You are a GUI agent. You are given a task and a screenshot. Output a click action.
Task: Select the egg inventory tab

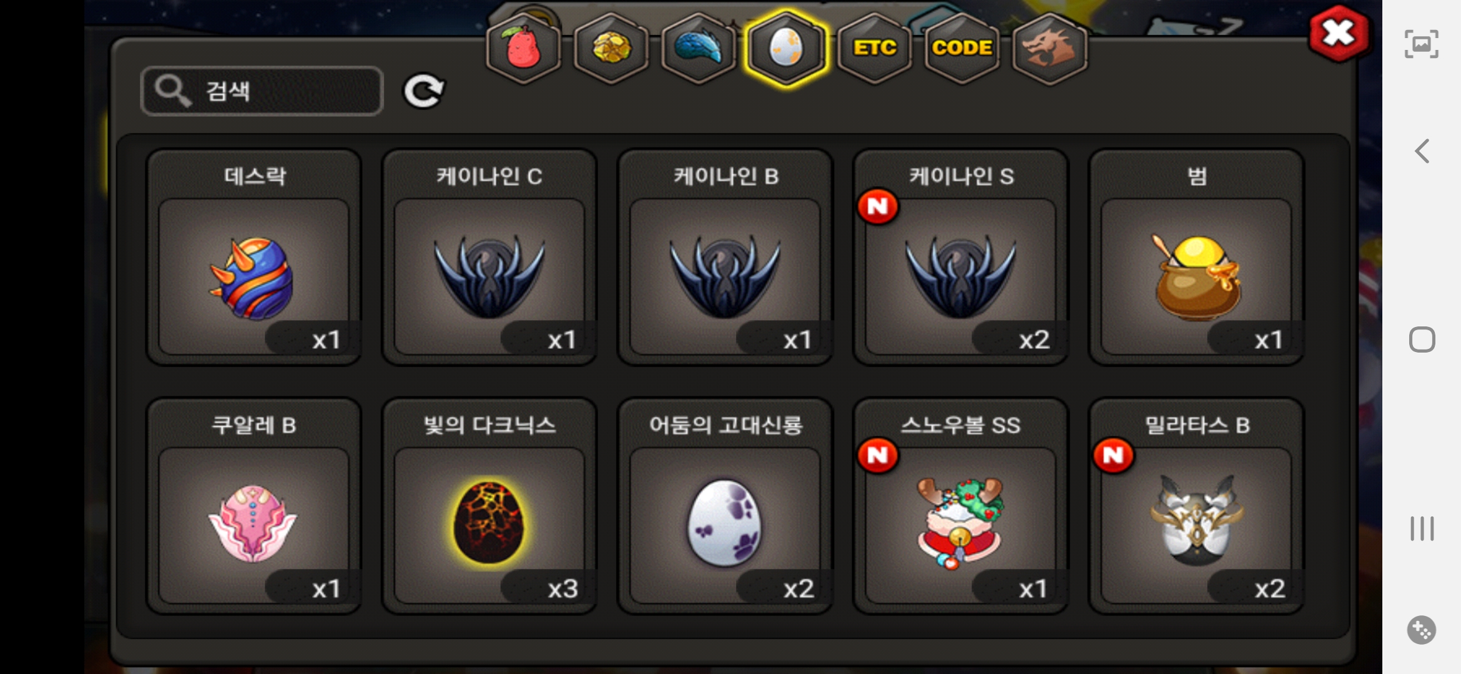(x=786, y=48)
